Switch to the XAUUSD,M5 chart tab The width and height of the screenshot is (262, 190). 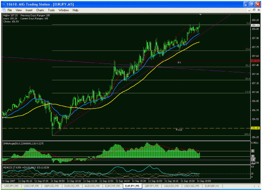(171, 186)
